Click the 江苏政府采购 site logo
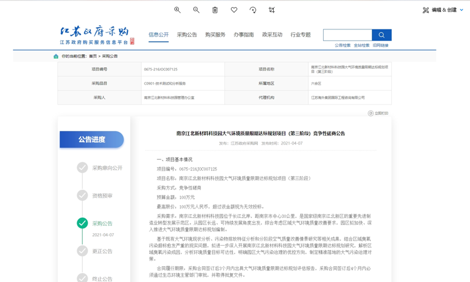Image resolution: width=470 pixels, height=282 pixels. 97,35
